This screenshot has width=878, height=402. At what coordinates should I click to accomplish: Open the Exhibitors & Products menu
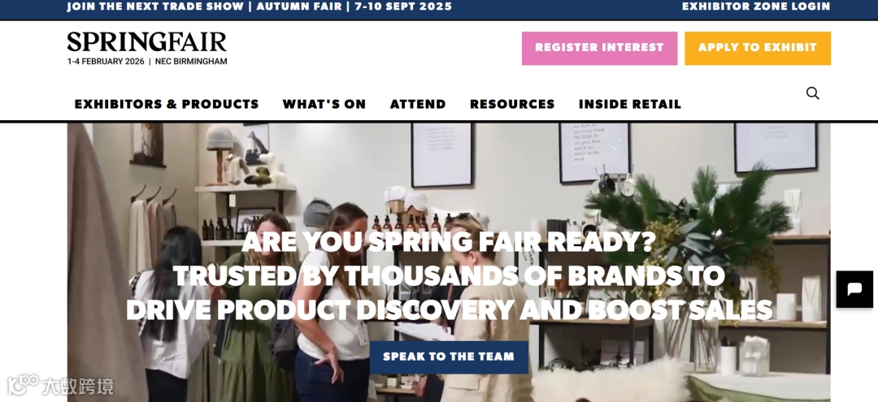click(x=167, y=104)
